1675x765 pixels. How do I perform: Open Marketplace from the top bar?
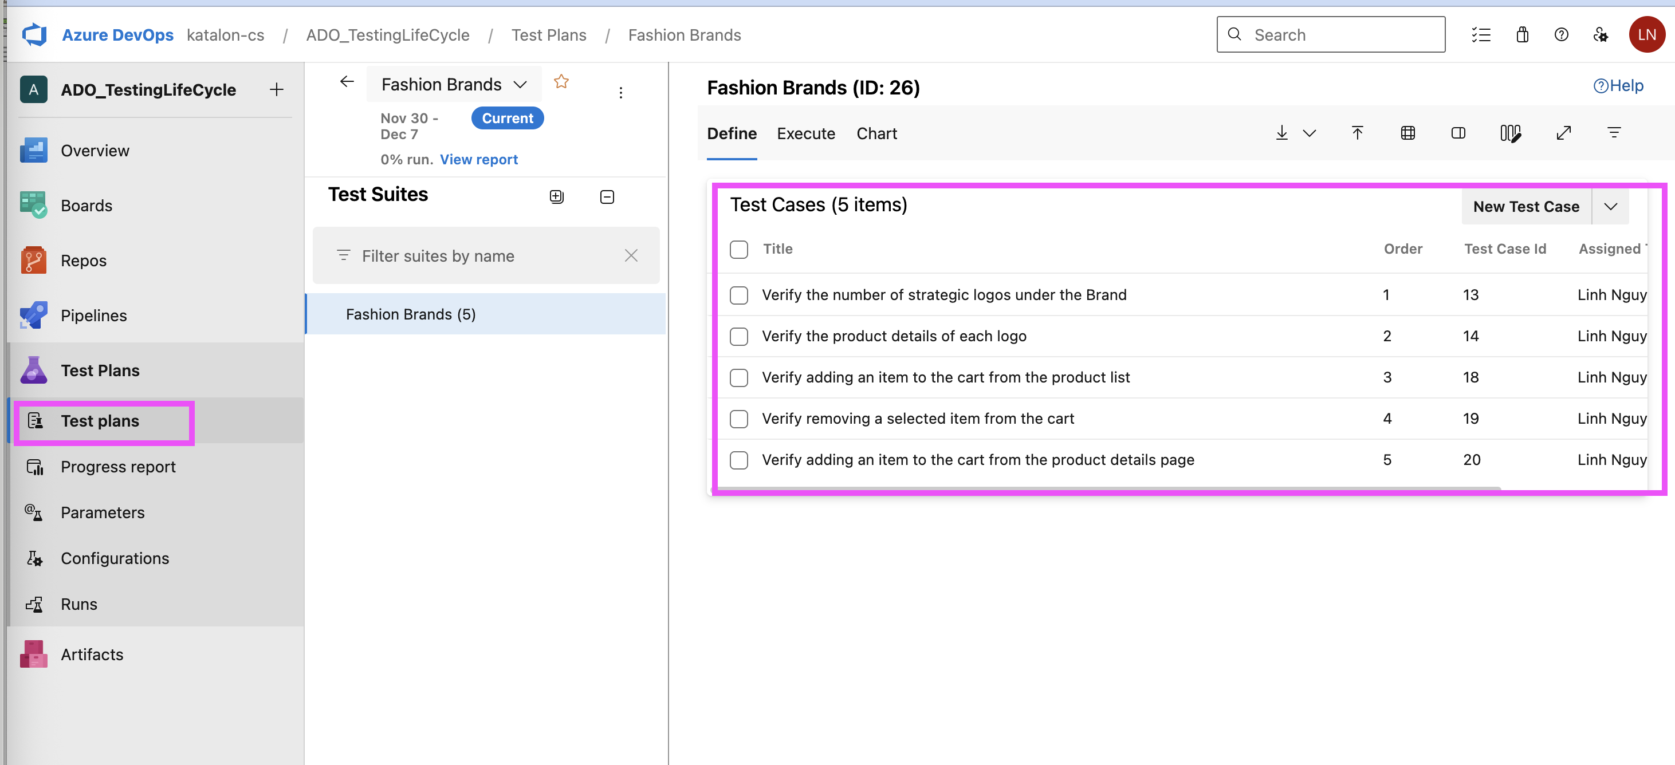[1521, 34]
